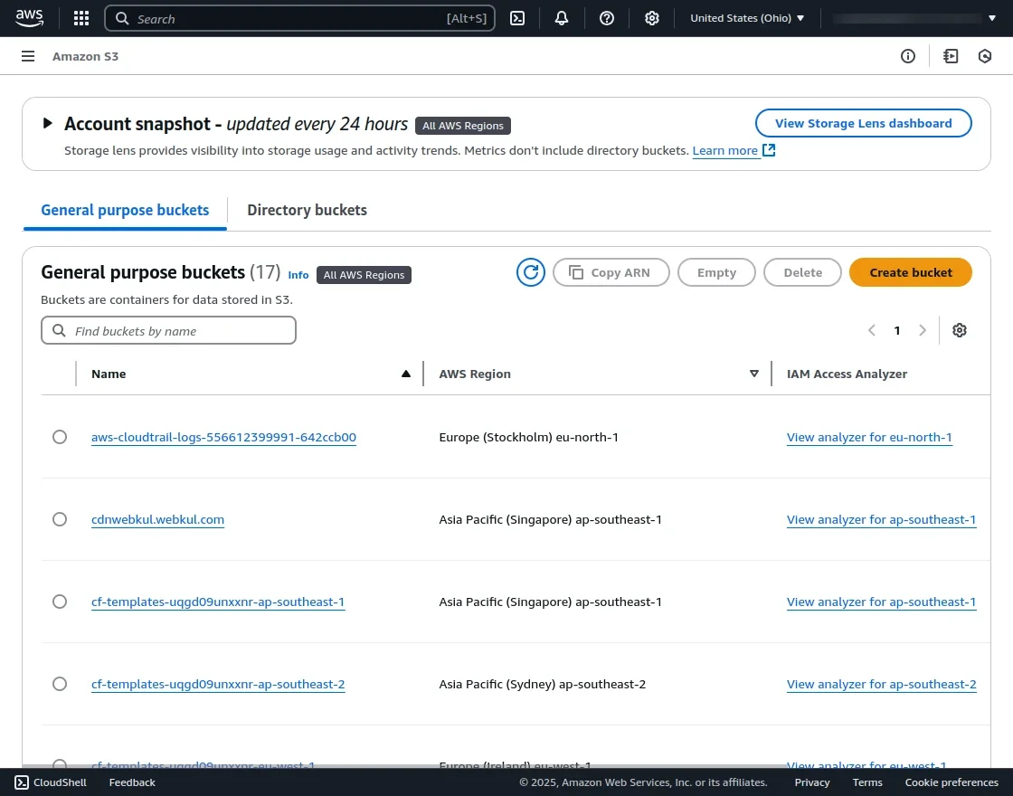Click the Create bucket button

click(x=910, y=272)
